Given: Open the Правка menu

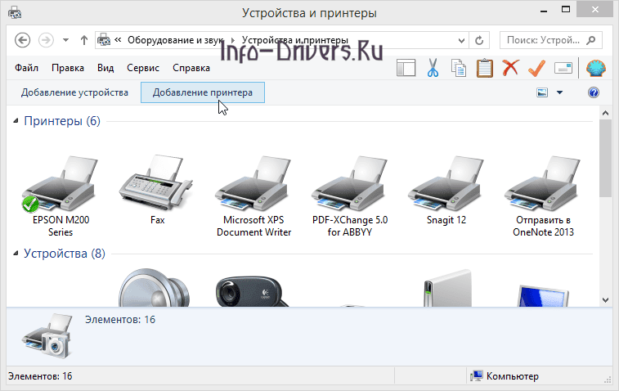Looking at the screenshot, I should click(68, 68).
